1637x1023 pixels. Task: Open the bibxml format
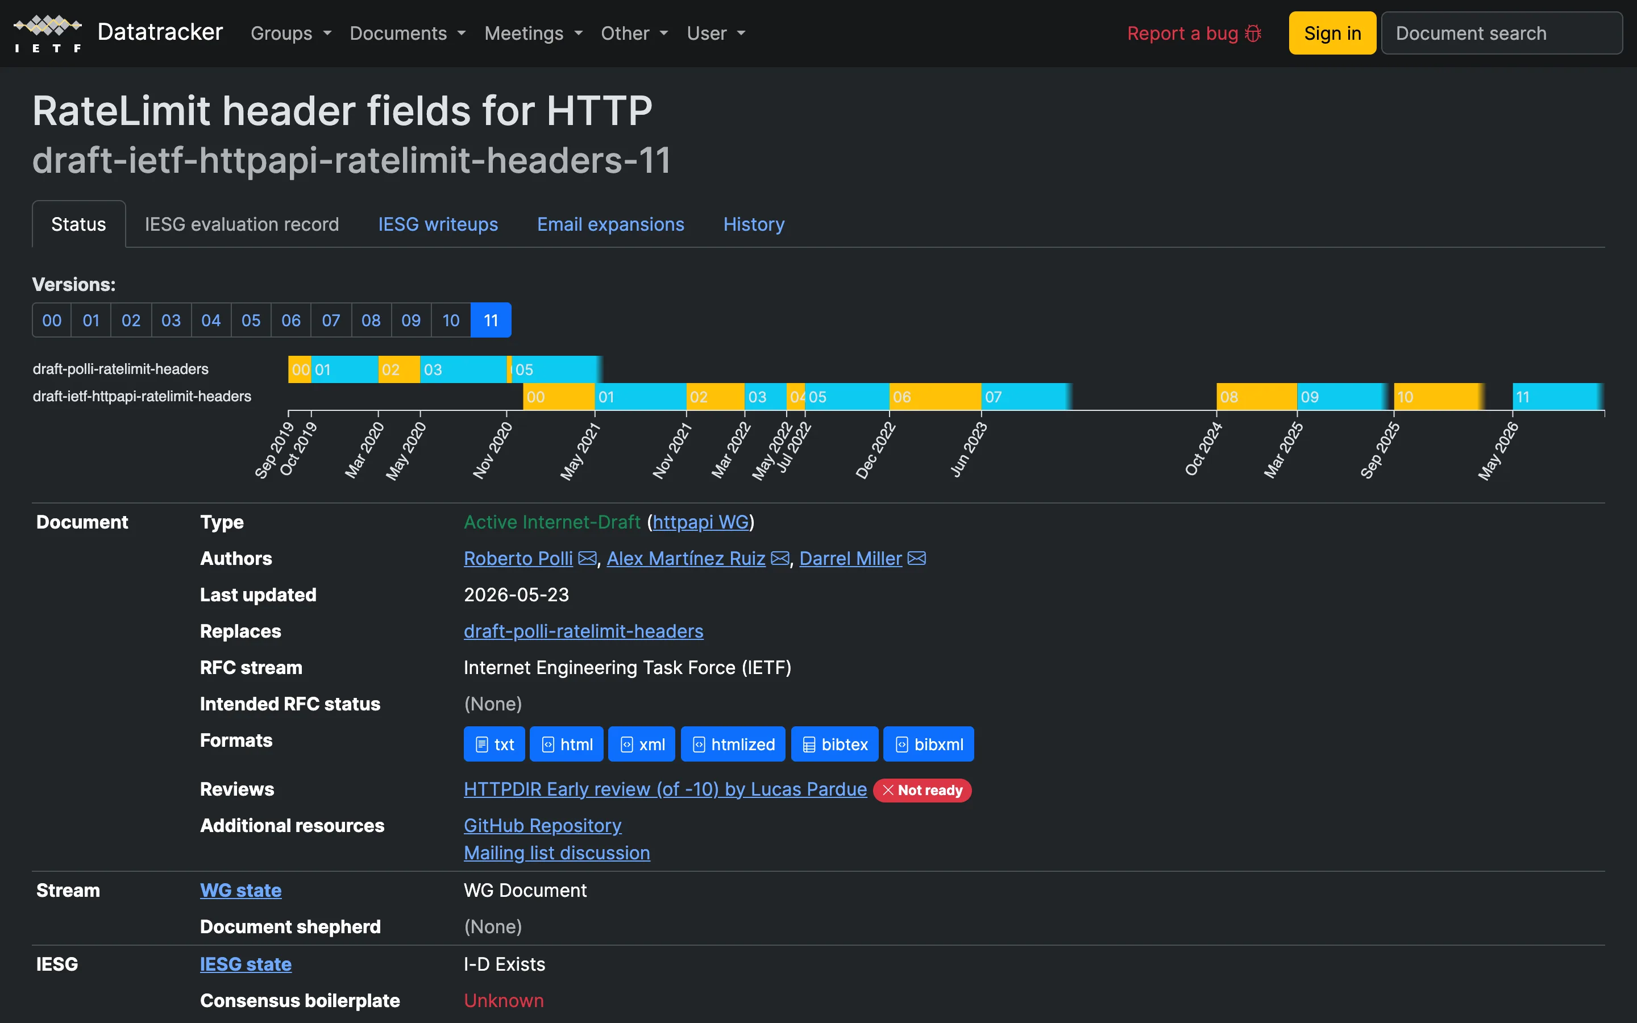pyautogui.click(x=929, y=745)
